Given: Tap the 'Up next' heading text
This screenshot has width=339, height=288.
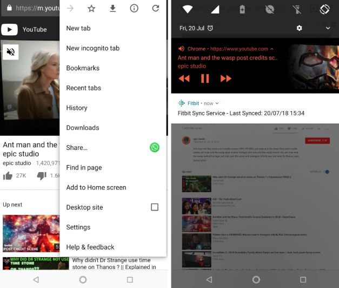Looking at the screenshot, I should (12, 205).
